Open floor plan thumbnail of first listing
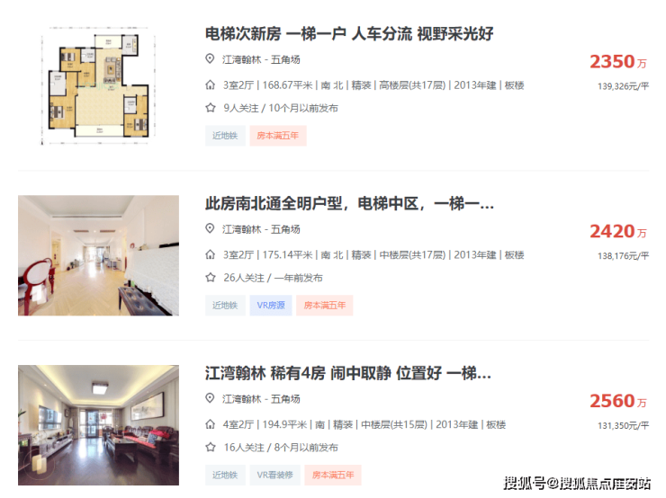 pos(98,85)
